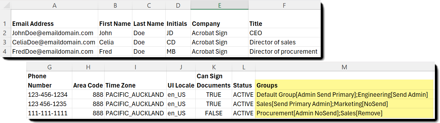Select the First Name cell John

click(115, 33)
